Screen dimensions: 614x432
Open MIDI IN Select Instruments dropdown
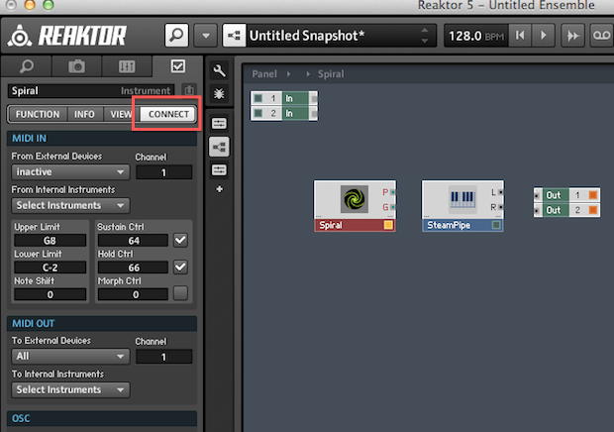(71, 205)
